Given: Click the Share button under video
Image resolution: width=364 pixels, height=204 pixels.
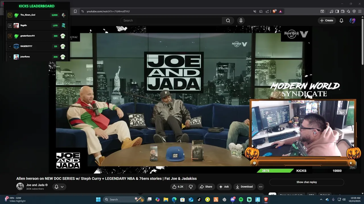Looking at the screenshot, I should point(206,187).
